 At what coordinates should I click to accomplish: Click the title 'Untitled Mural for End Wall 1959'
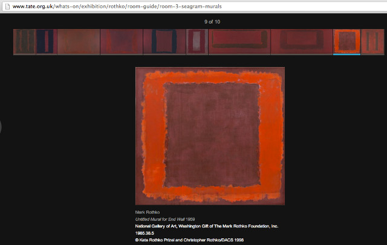coord(165,219)
